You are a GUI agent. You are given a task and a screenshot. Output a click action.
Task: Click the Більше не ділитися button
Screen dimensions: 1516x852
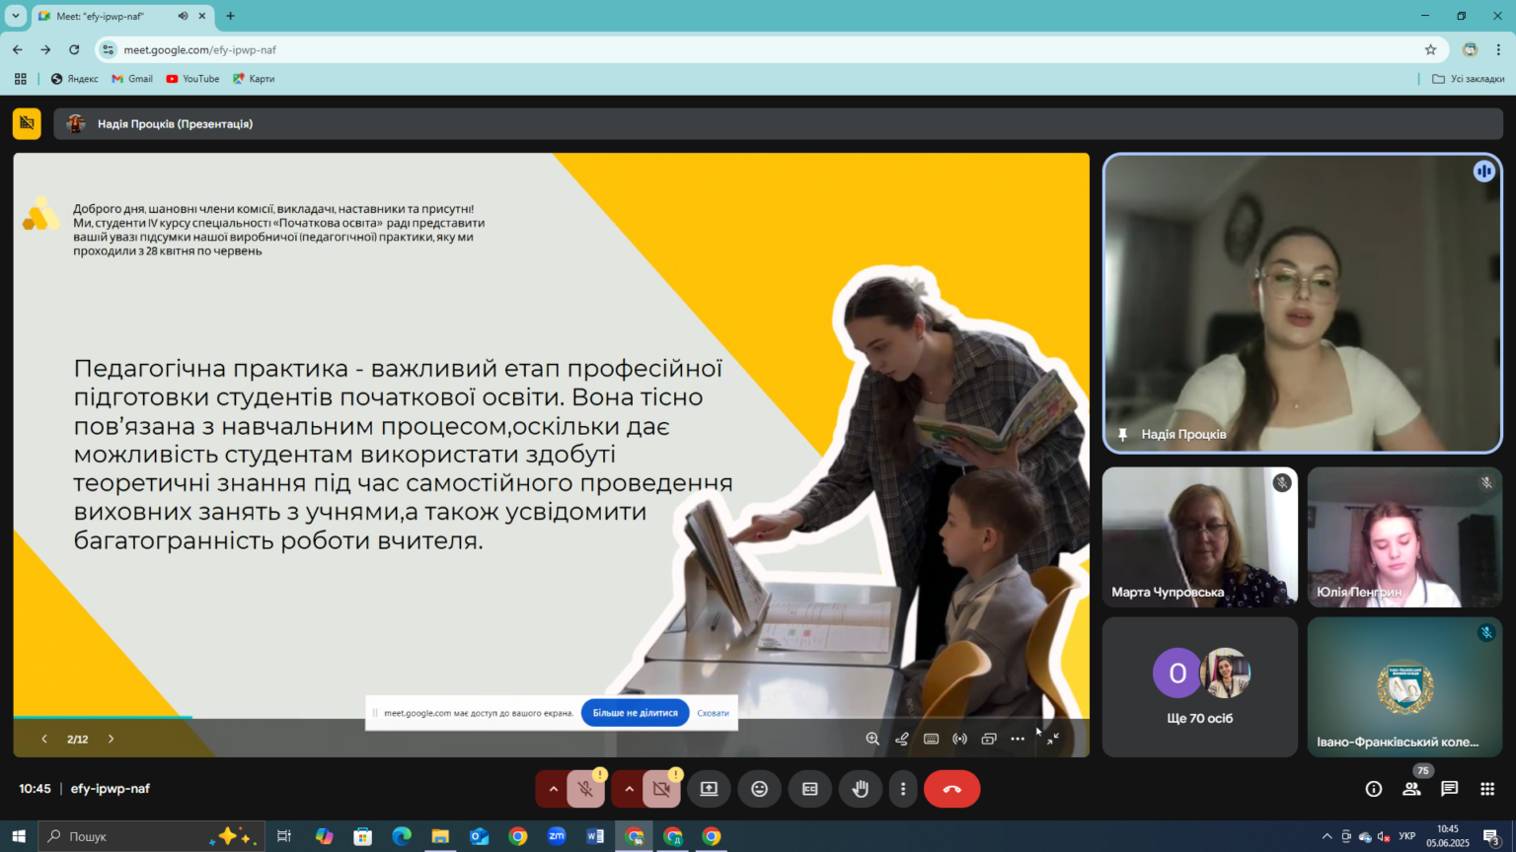pyautogui.click(x=635, y=713)
